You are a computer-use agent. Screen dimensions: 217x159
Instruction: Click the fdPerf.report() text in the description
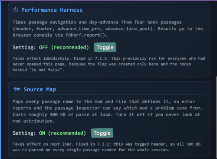(86, 35)
